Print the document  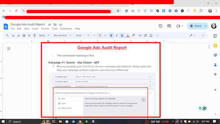(24, 35)
